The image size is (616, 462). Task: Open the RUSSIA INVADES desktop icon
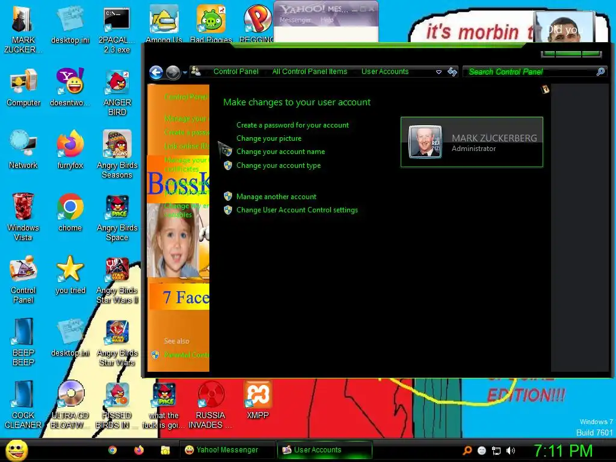[x=211, y=404]
